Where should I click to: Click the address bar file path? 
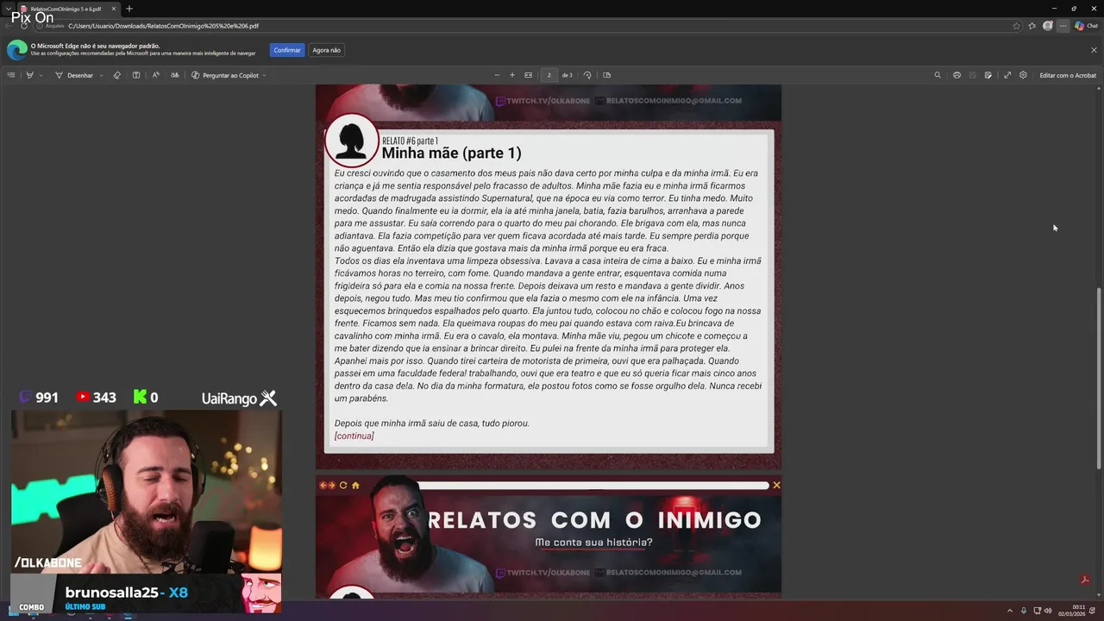[164, 26]
